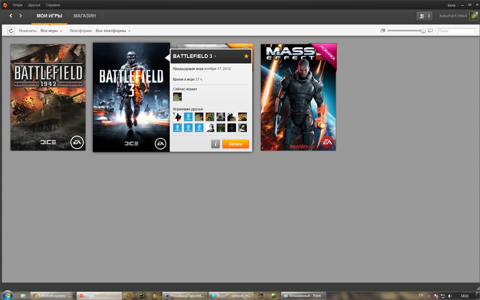Click small tiles icon left of size slider
The image size is (480, 300).
(x=383, y=31)
